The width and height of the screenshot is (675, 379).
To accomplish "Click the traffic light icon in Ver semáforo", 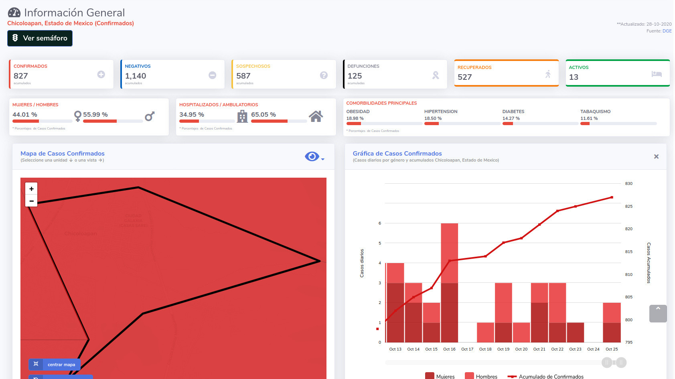I will 15,38.
